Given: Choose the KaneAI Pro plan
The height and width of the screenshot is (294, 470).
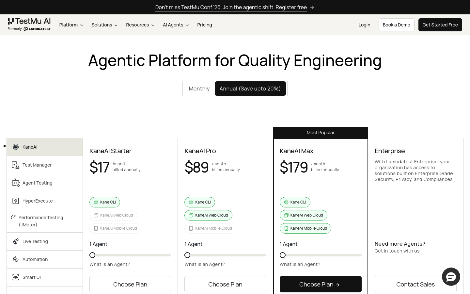Looking at the screenshot, I should coord(225,284).
